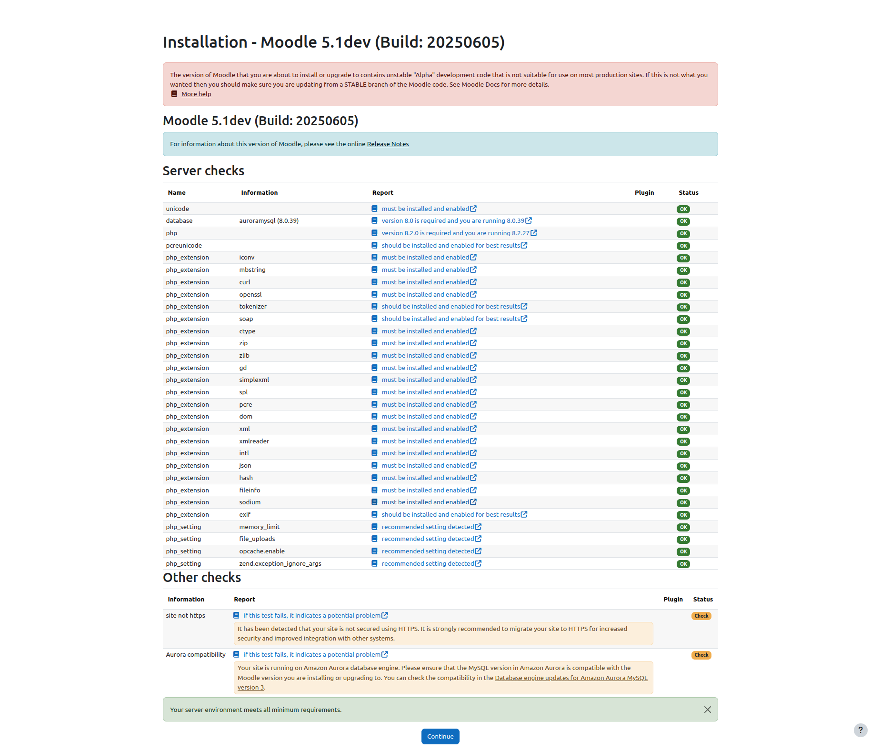Click the OK badge in unicode row
This screenshot has width=881, height=751.
[x=683, y=209]
